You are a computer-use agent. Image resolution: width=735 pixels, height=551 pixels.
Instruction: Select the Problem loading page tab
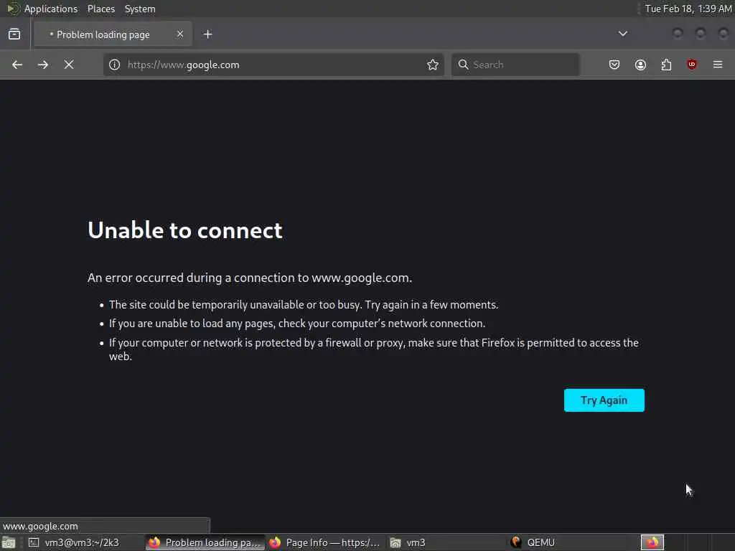113,34
